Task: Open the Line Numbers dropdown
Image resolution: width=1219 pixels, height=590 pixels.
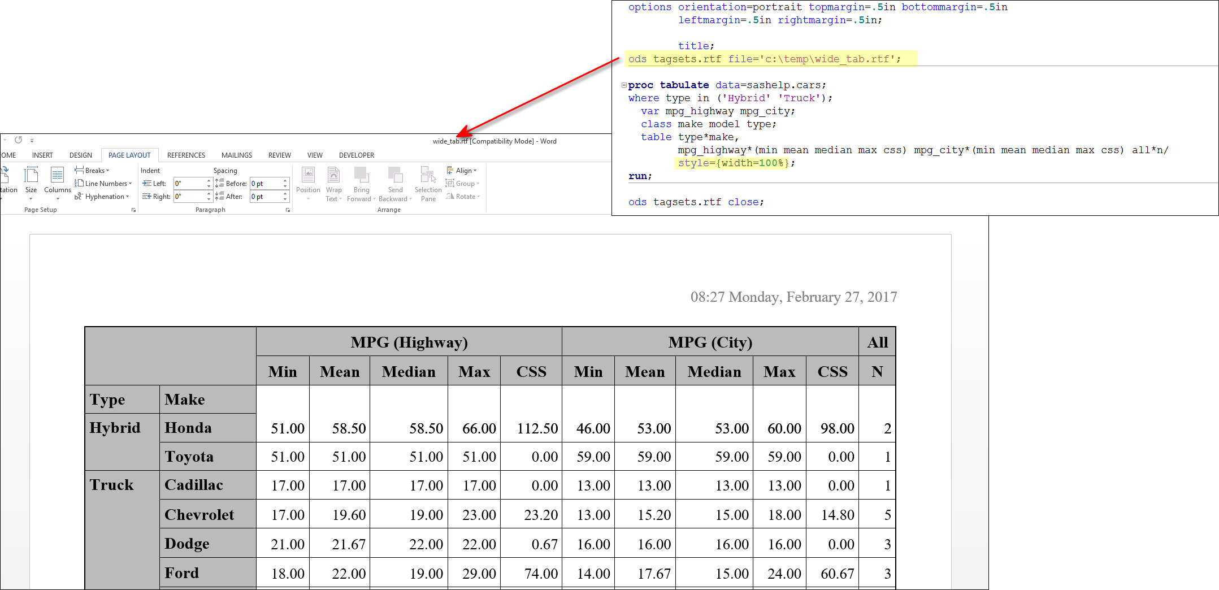Action: pyautogui.click(x=103, y=183)
